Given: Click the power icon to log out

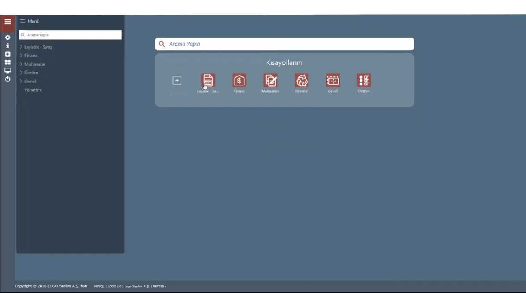Looking at the screenshot, I should pyautogui.click(x=8, y=79).
